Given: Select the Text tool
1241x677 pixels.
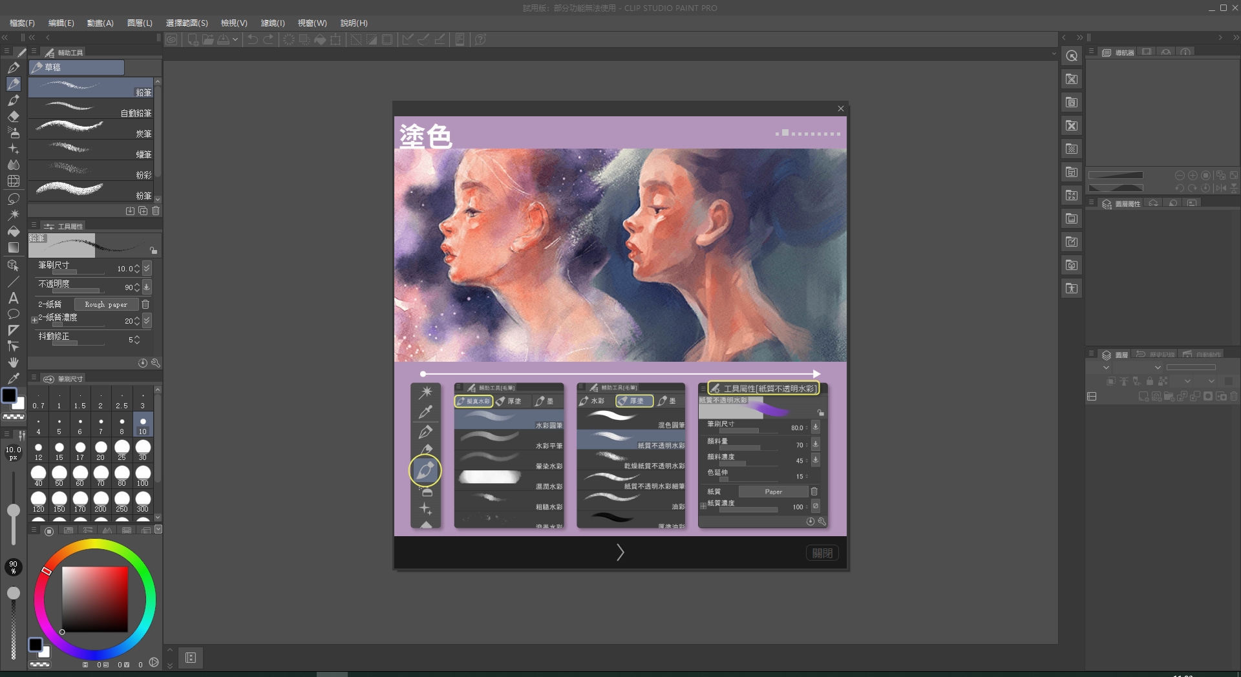Looking at the screenshot, I should tap(14, 298).
